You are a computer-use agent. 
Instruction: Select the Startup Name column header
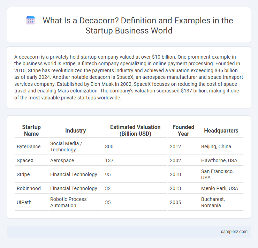click(x=31, y=130)
